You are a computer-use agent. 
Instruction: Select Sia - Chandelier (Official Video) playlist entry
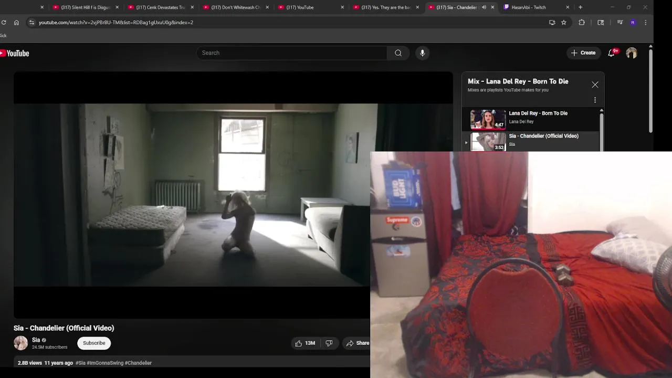pos(531,141)
